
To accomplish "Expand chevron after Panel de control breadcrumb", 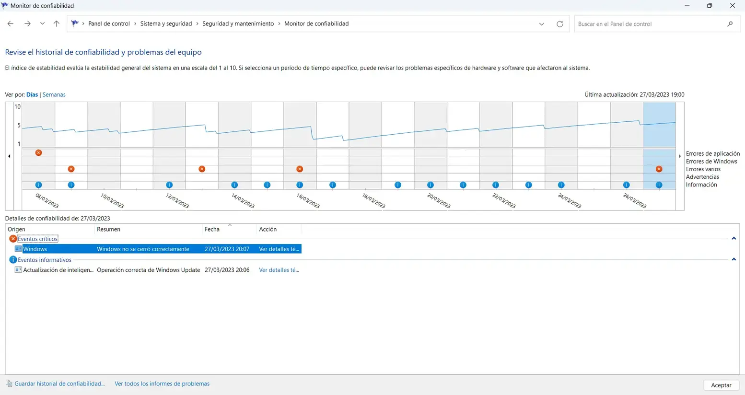I will [x=135, y=23].
